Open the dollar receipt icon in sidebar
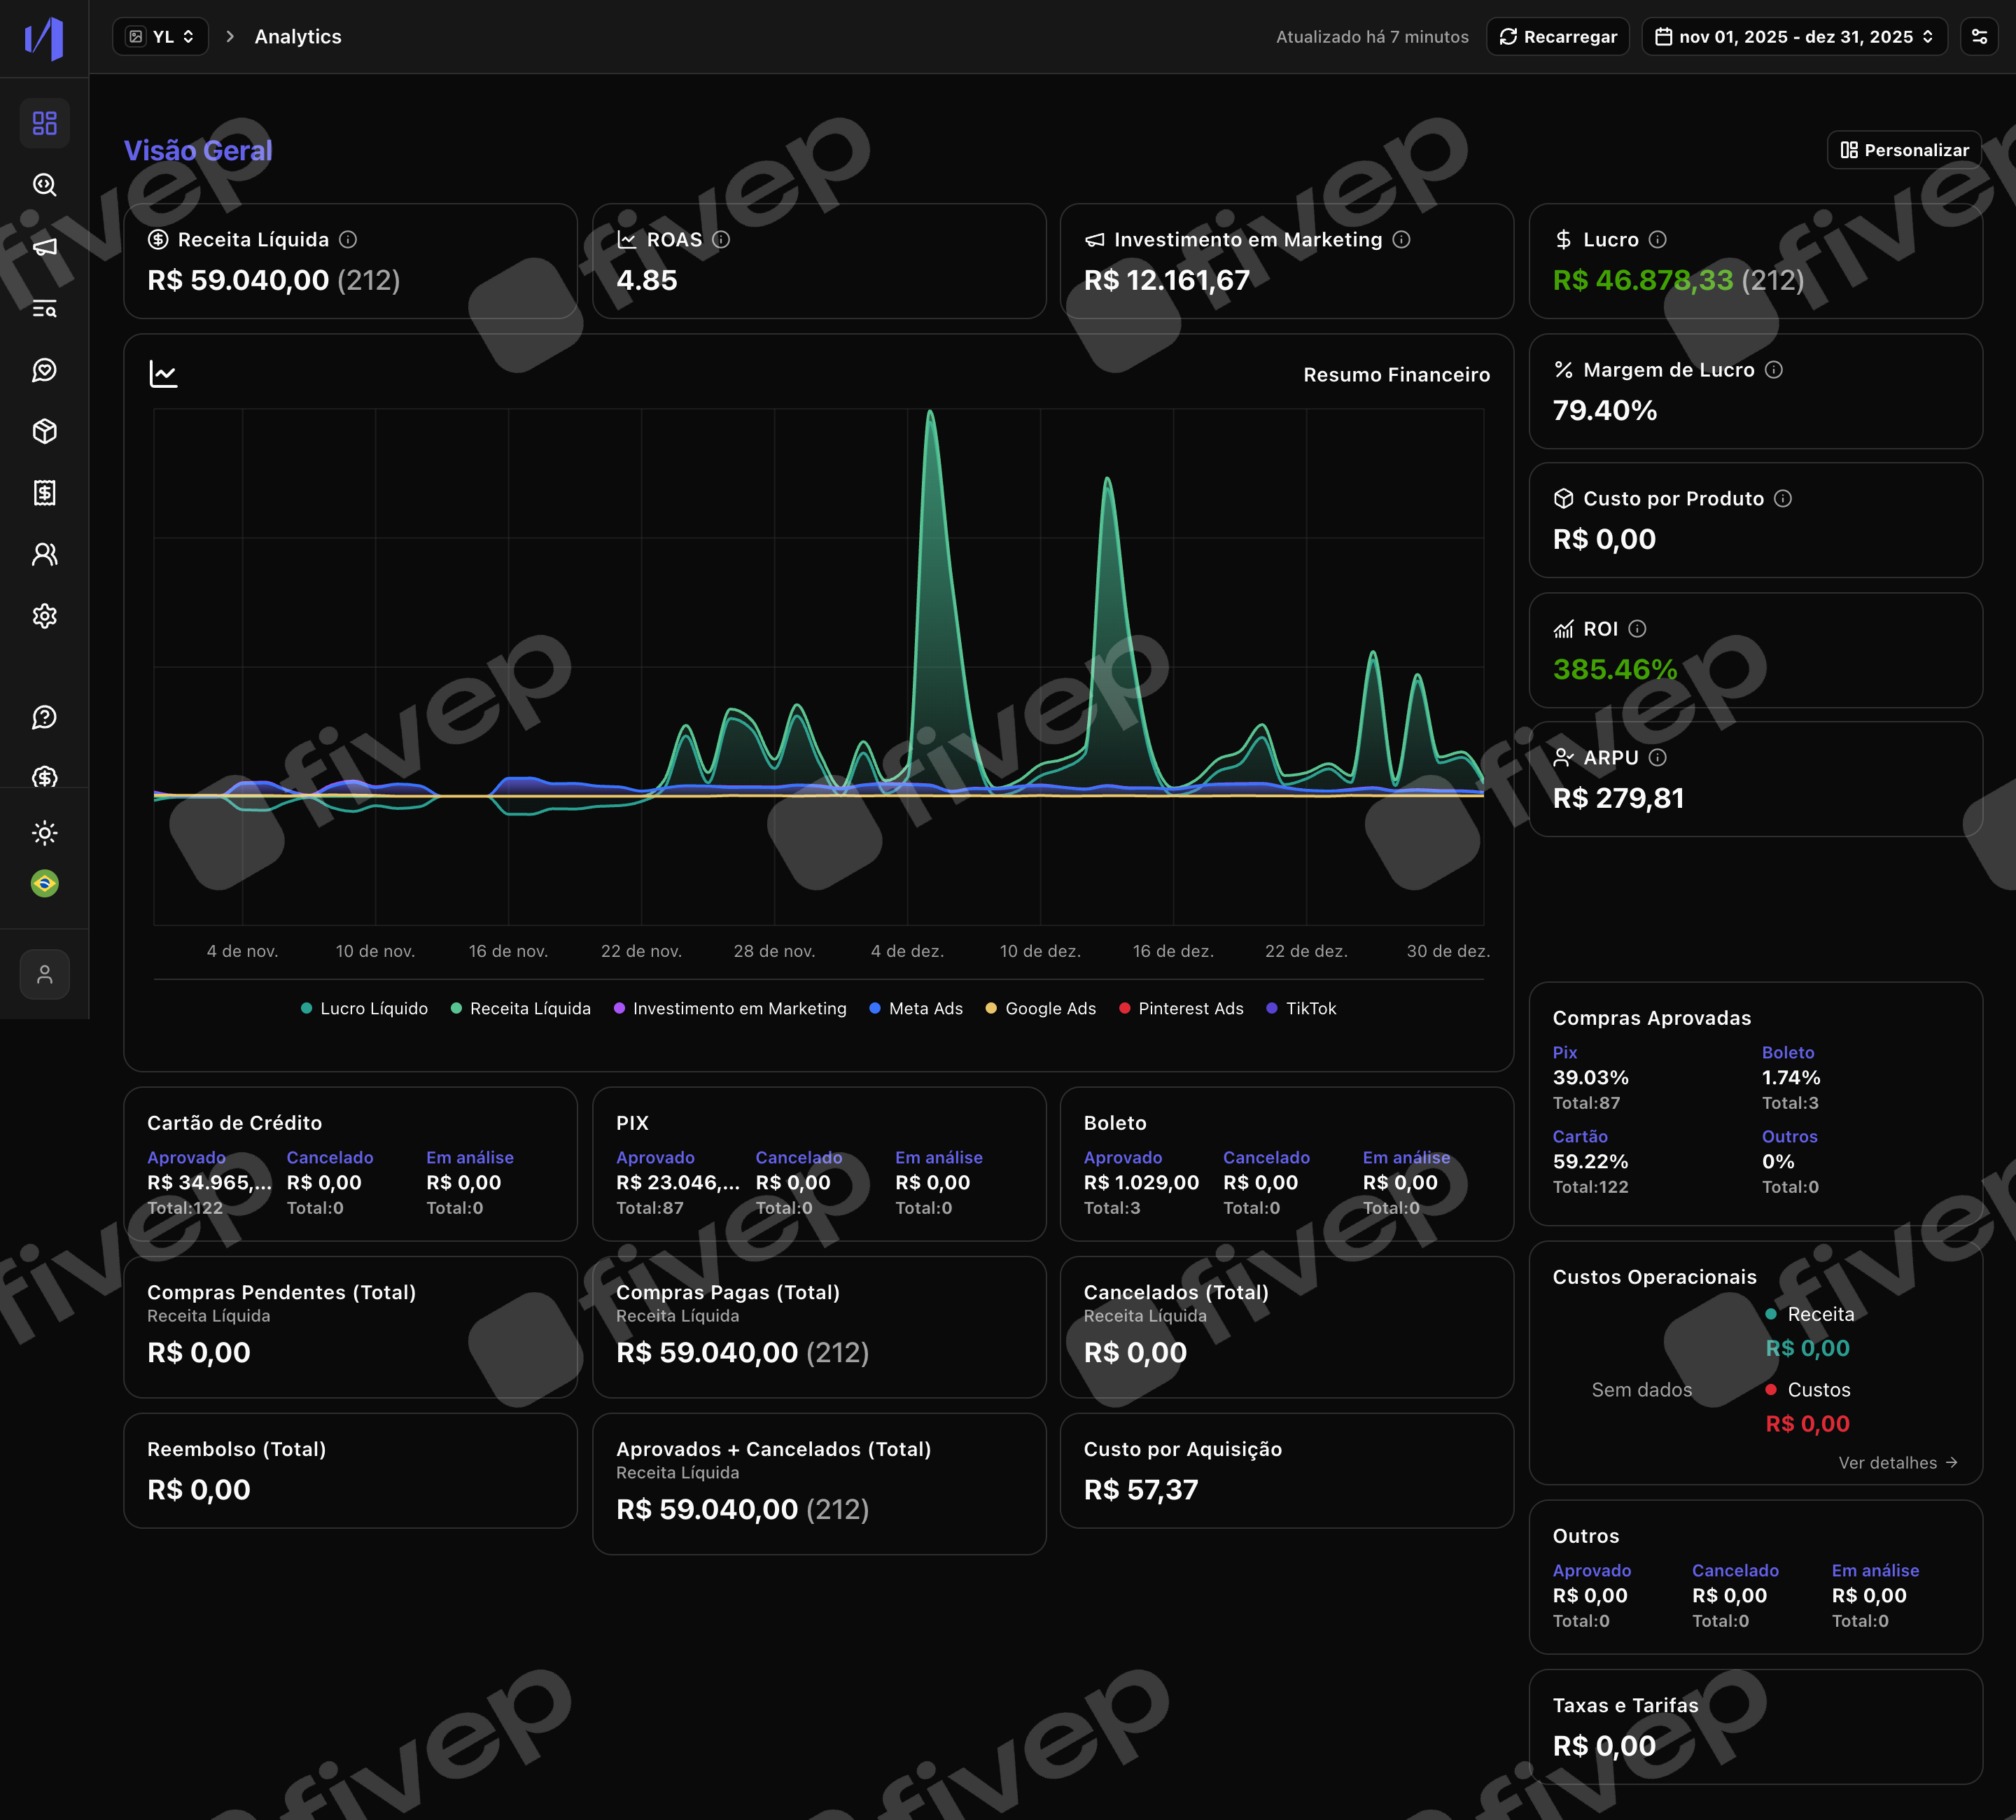Image resolution: width=2016 pixels, height=1820 pixels. [45, 492]
